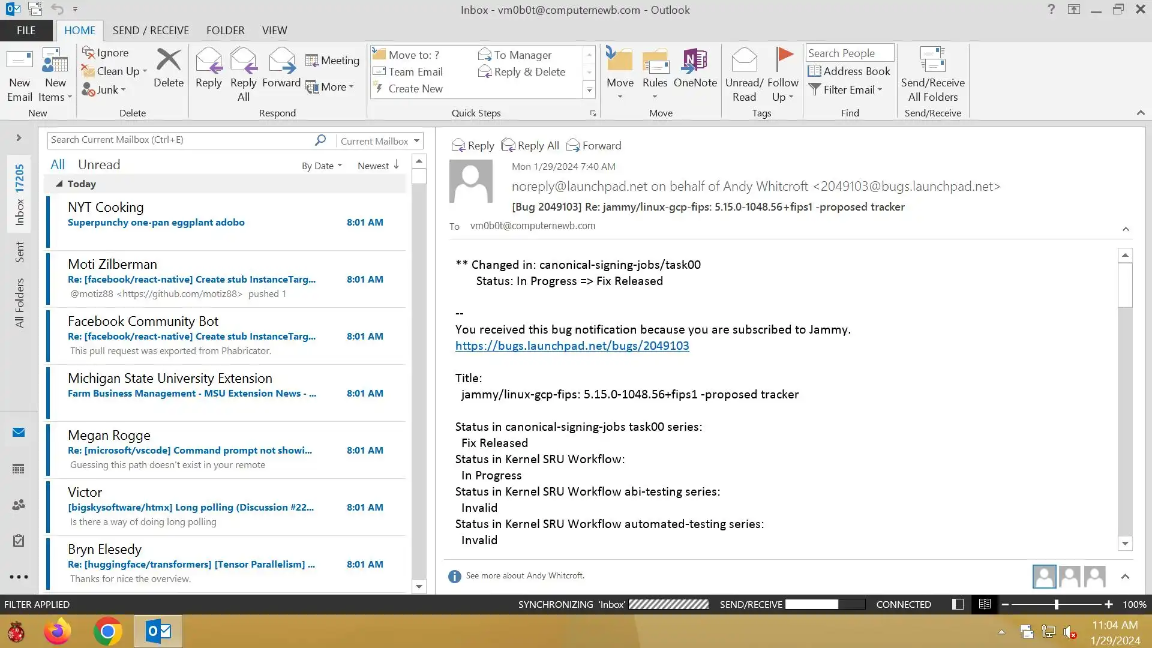Open the By Date arrangement dropdown
This screenshot has height=648, width=1152.
click(322, 166)
